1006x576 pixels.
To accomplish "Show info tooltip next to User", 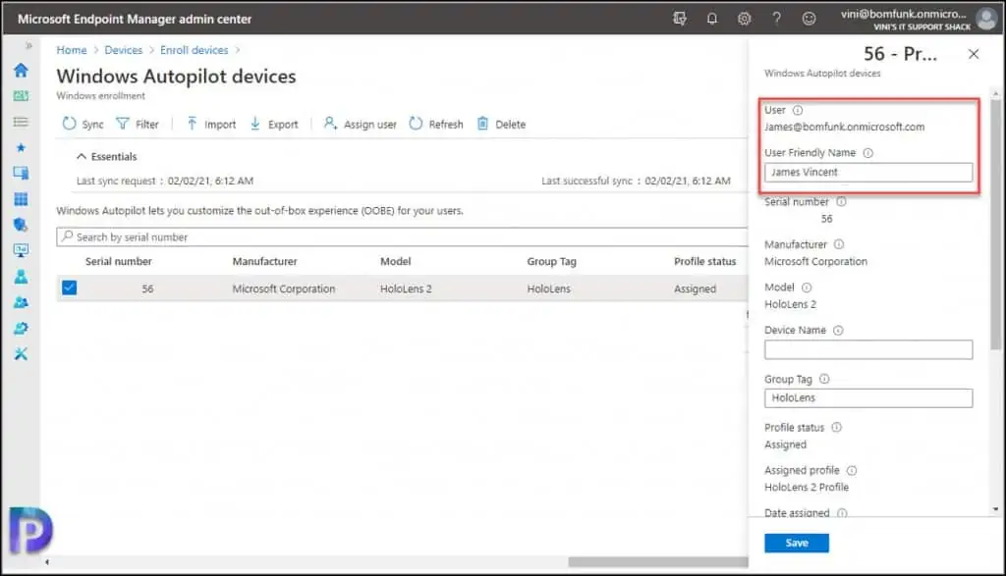I will coord(798,110).
